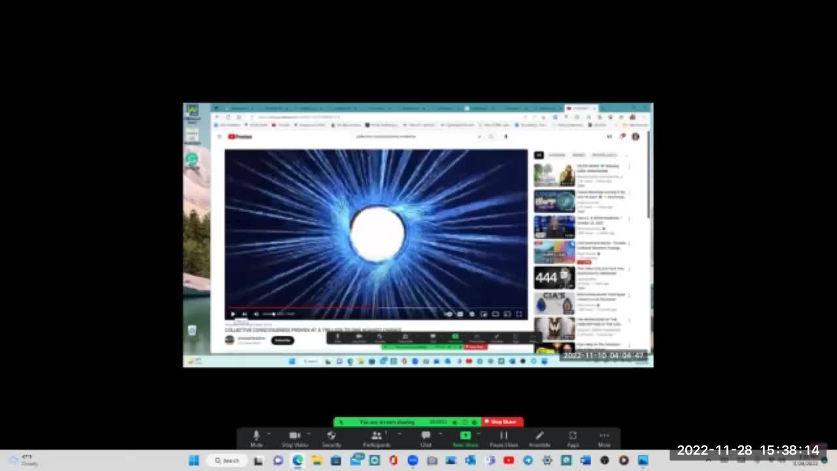Click the taskbar Search box
837x471 pixels.
coord(227,461)
